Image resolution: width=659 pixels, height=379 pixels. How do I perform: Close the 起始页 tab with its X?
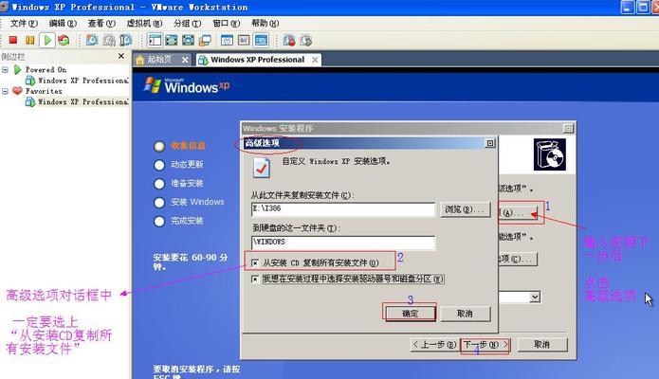coord(185,60)
